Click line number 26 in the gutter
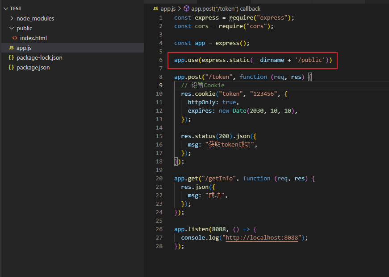The image size is (389, 277). pyautogui.click(x=159, y=229)
